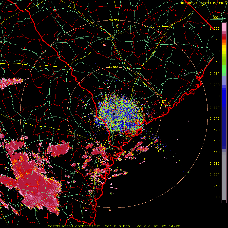Click the 0.840 scale value
This screenshot has width=228, height=228.
click(215, 62)
